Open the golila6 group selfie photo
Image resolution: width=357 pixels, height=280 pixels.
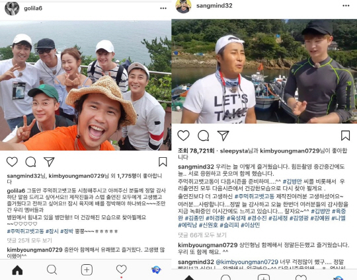point(85,85)
